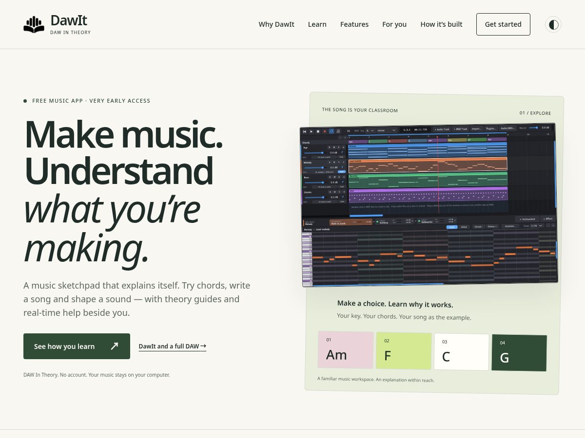The height and width of the screenshot is (438, 585).
Task: Toggle the metronome icon in the DAW transport
Action: click(x=338, y=131)
